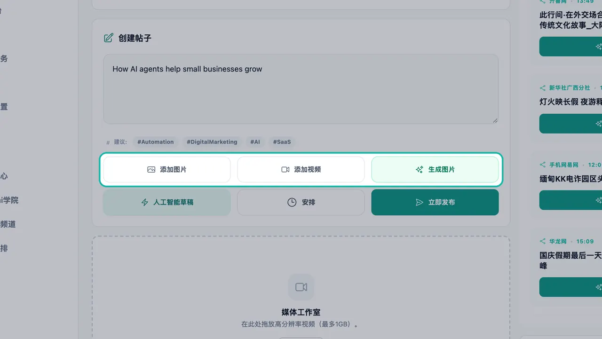602x339 pixels.
Task: Open the 此行间·在外交场合 news headline
Action: pos(571,20)
